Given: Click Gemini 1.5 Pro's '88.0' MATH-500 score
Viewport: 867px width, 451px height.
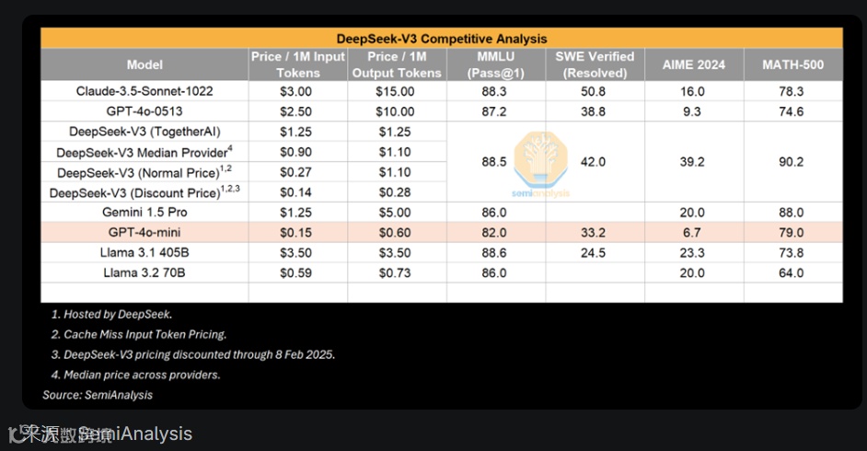Looking at the screenshot, I should (792, 213).
